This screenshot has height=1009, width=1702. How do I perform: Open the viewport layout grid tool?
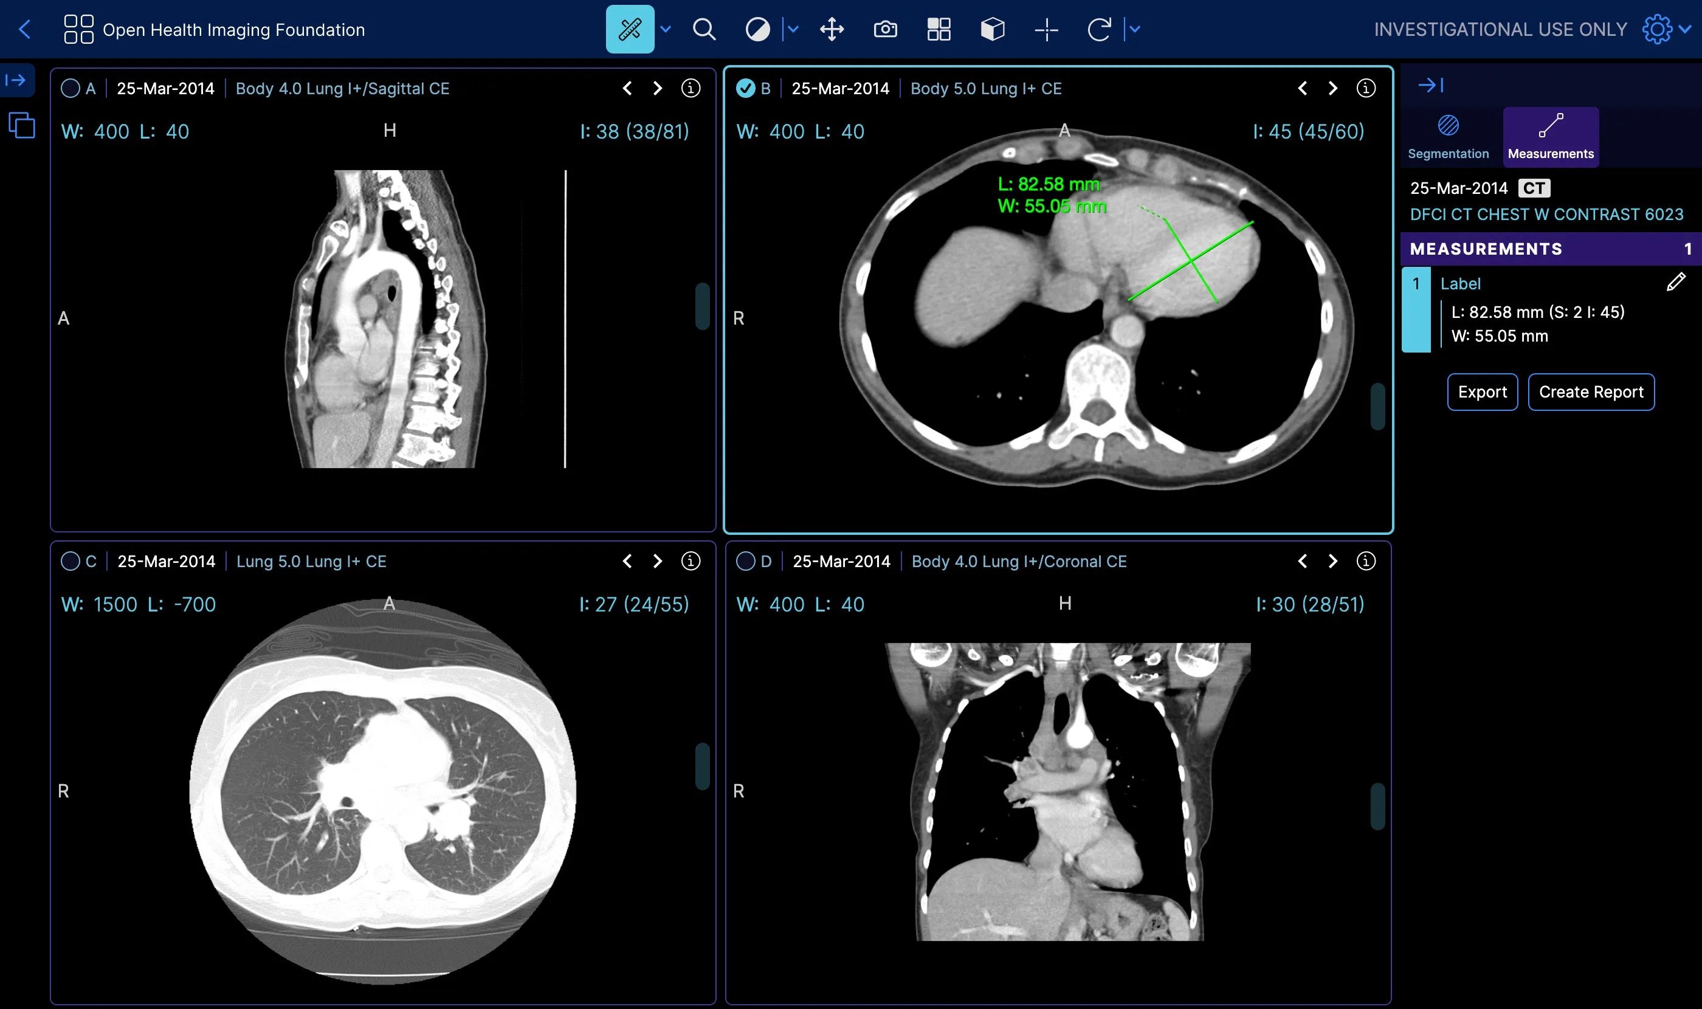(x=939, y=29)
